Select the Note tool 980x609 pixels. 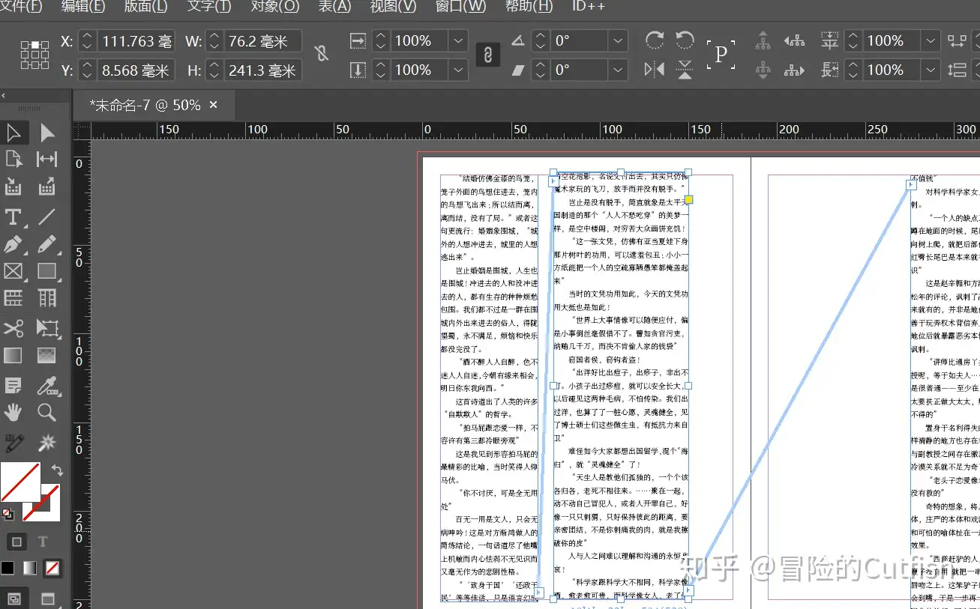[x=13, y=385]
